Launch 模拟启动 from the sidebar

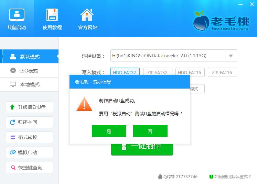[x=29, y=152]
